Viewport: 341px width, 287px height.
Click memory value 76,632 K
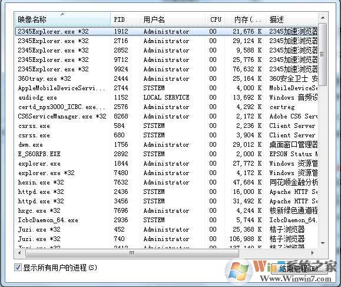coord(247,69)
